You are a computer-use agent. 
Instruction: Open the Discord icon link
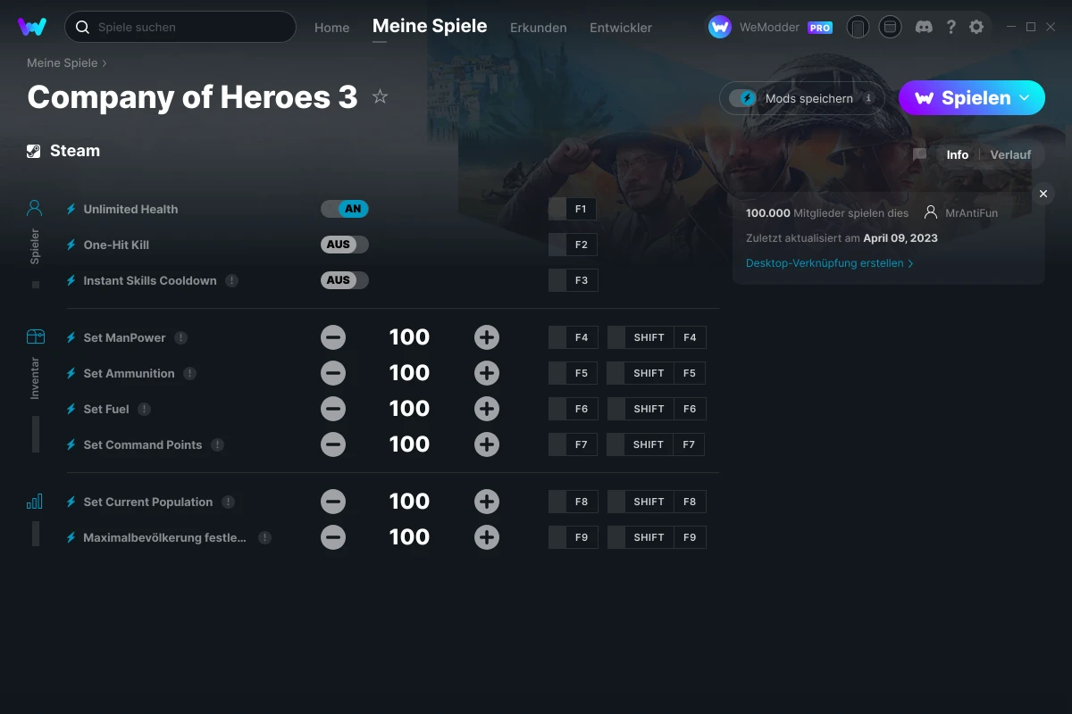click(925, 27)
